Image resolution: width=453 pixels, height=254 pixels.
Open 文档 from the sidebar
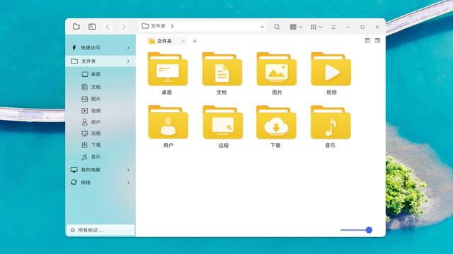click(91, 87)
